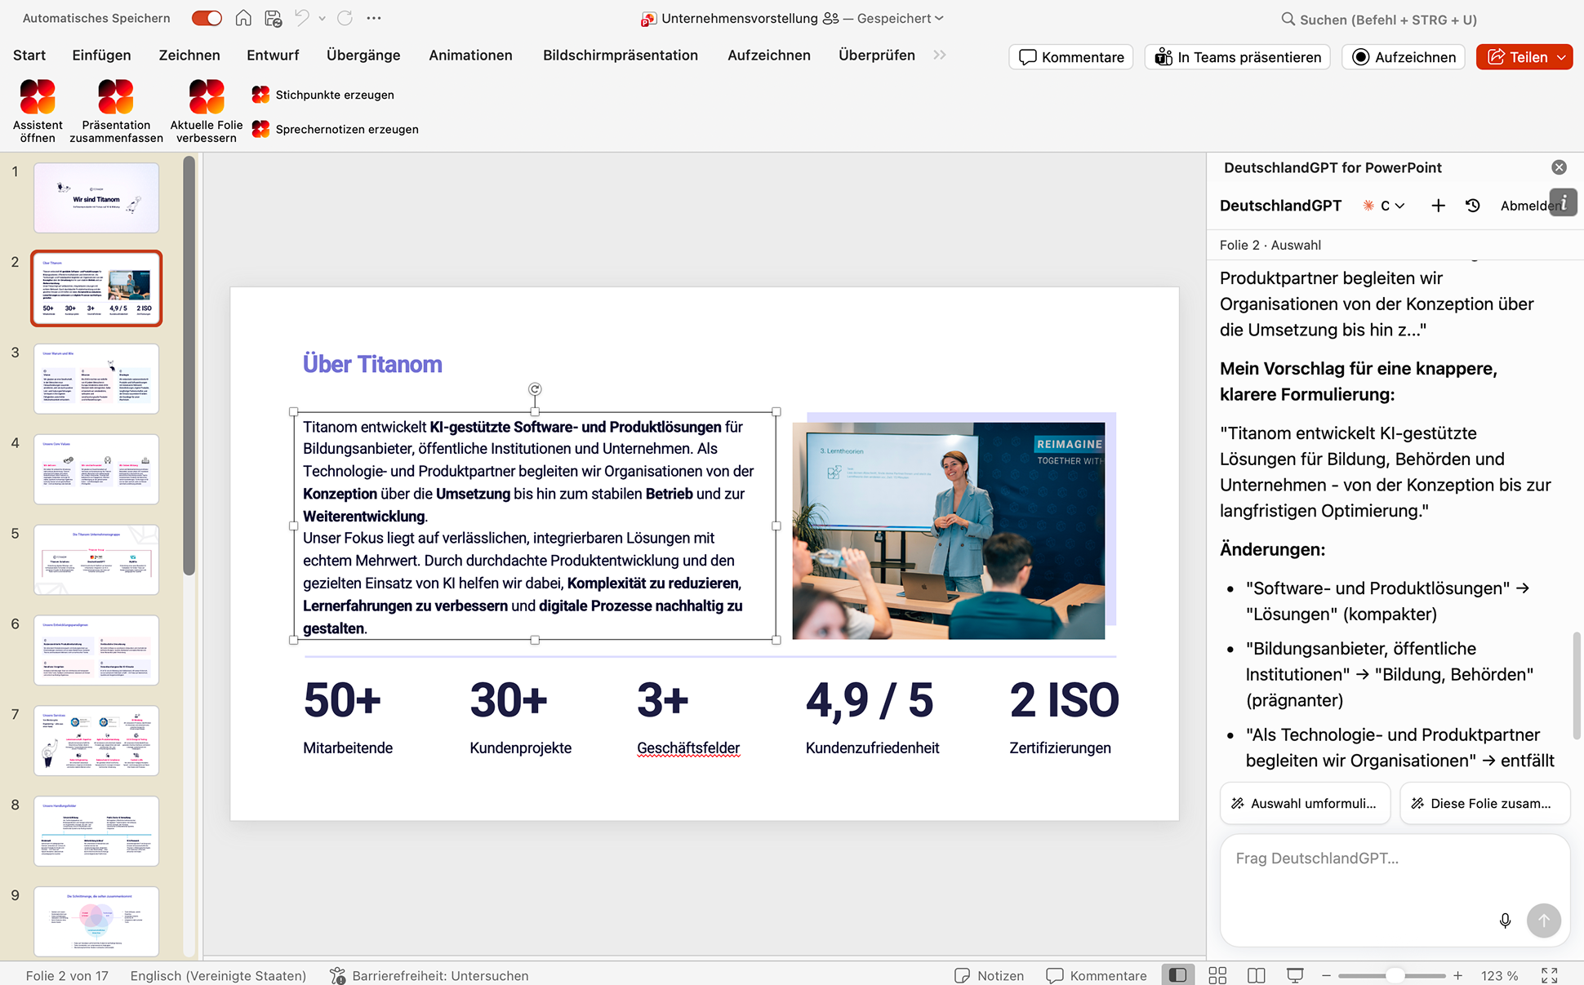Image resolution: width=1584 pixels, height=985 pixels.
Task: Click the send arrow button
Action: click(x=1543, y=921)
